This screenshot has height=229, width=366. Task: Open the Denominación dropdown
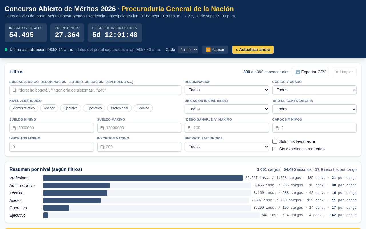(x=227, y=90)
